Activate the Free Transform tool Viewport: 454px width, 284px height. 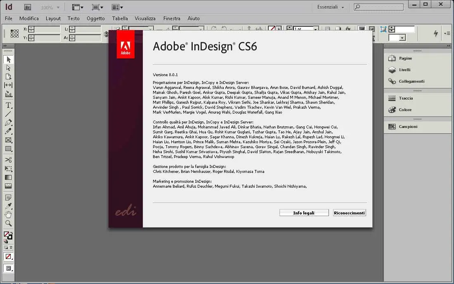pos(8,169)
